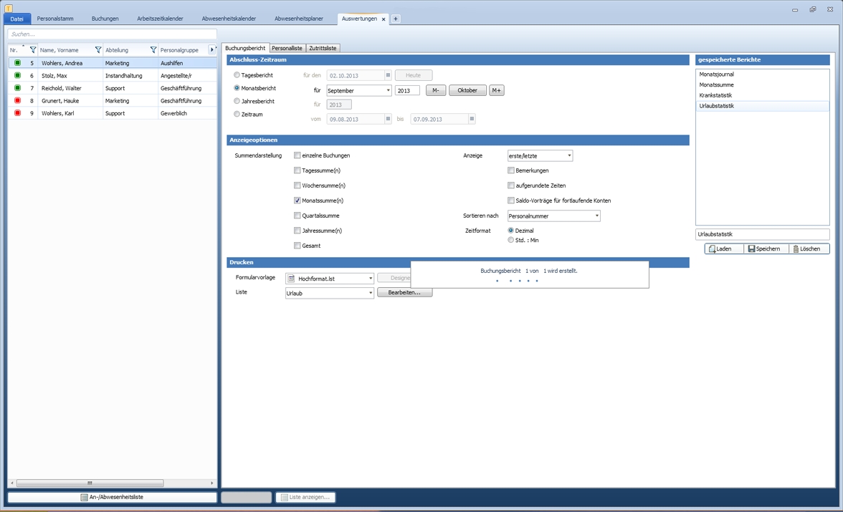
Task: Click Bearbeiten... button next to Liste
Action: (404, 292)
